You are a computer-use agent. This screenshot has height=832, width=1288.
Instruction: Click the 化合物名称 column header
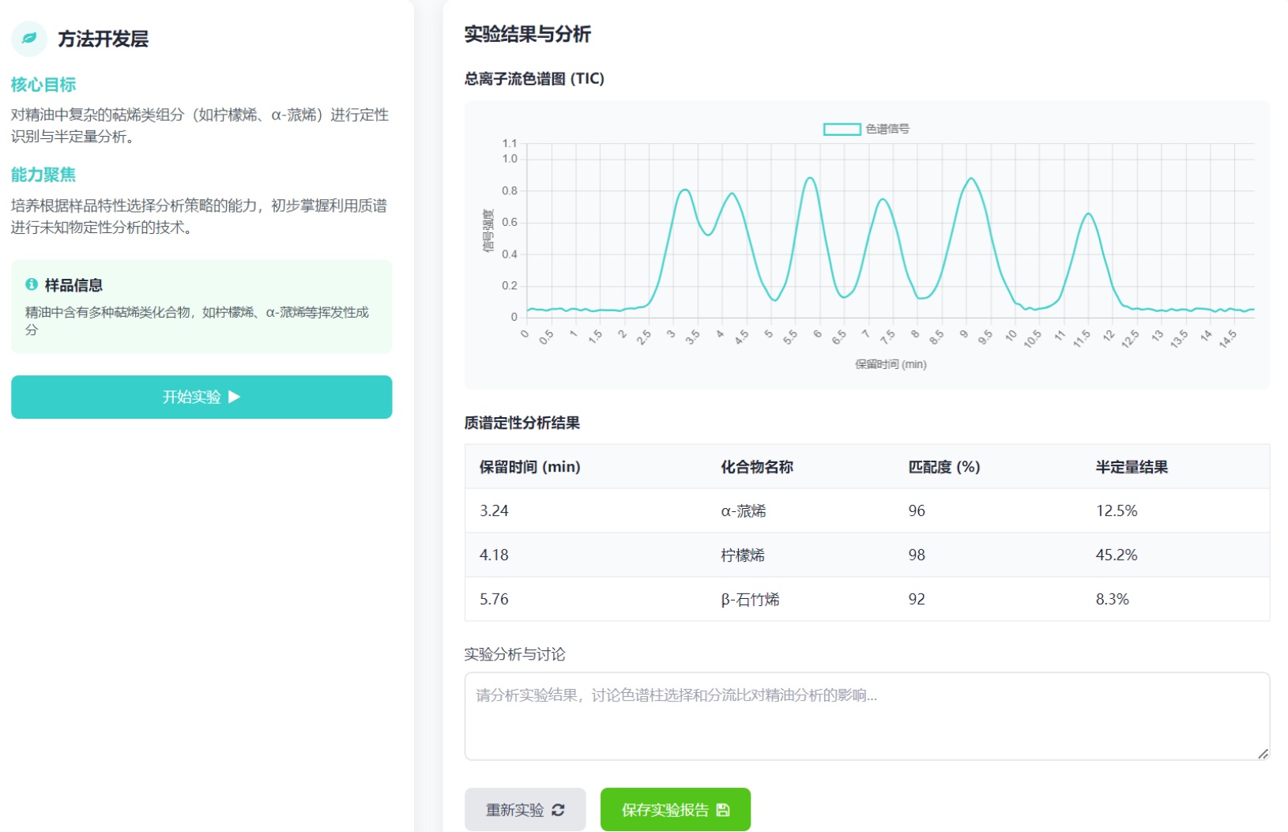[756, 467]
